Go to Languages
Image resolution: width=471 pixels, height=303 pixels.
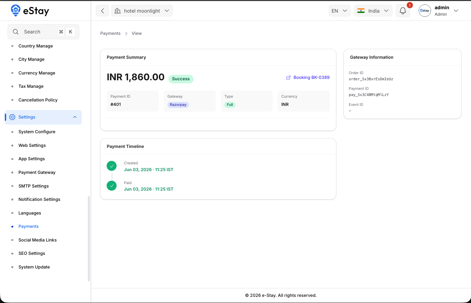(x=30, y=213)
